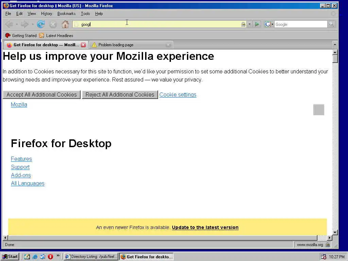Open the address bar history dropdown
348x261 pixels.
pos(249,24)
